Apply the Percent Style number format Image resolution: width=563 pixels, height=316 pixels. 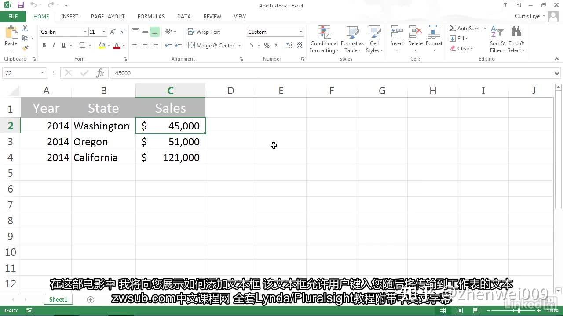(x=266, y=45)
